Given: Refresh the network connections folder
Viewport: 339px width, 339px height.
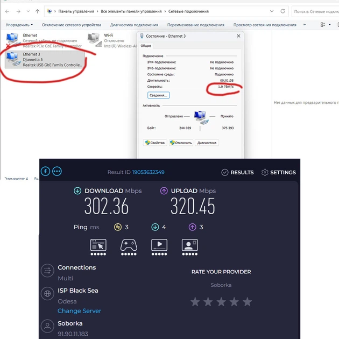Looking at the screenshot, I should [x=282, y=11].
